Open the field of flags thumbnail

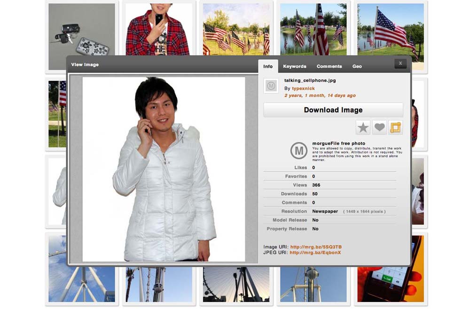pyautogui.click(x=236, y=29)
